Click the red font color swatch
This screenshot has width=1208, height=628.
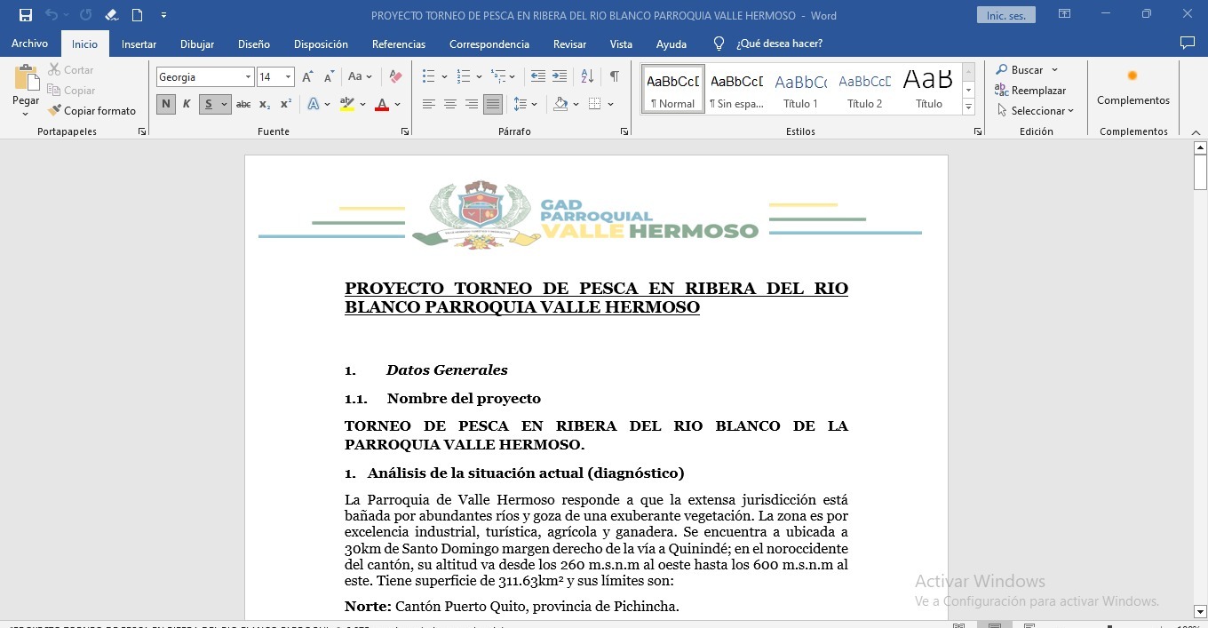coord(382,105)
